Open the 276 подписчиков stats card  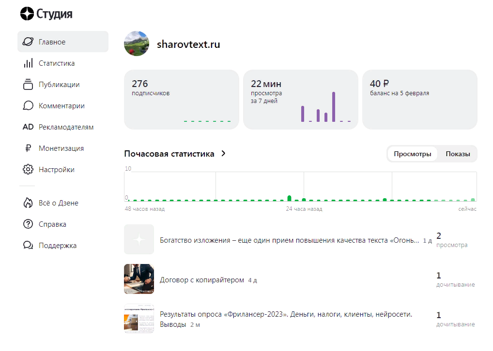click(x=181, y=100)
